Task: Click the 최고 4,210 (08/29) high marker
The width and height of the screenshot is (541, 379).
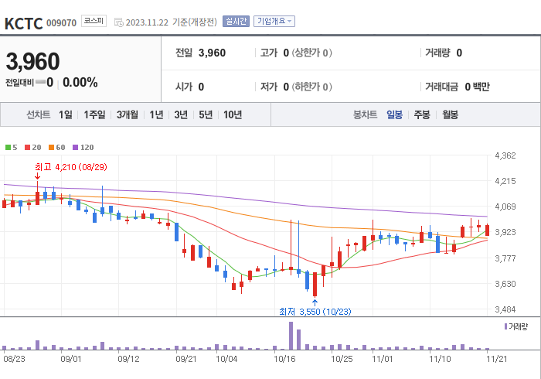Action: [x=71, y=167]
